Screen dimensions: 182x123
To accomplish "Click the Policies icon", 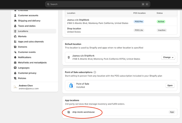I will click(x=15, y=78).
